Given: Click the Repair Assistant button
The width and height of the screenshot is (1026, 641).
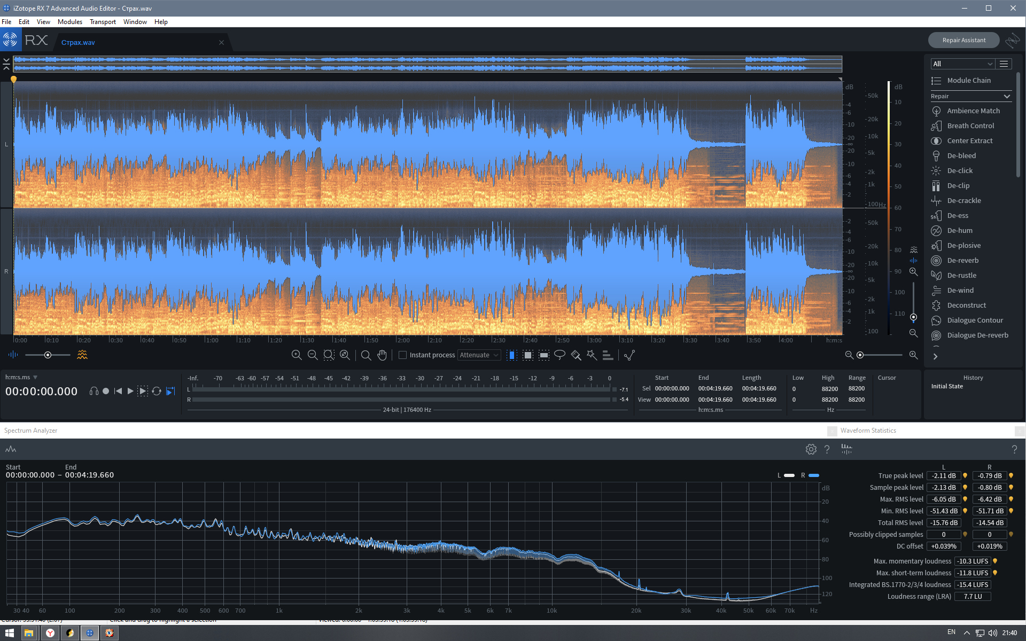Looking at the screenshot, I should pos(963,40).
